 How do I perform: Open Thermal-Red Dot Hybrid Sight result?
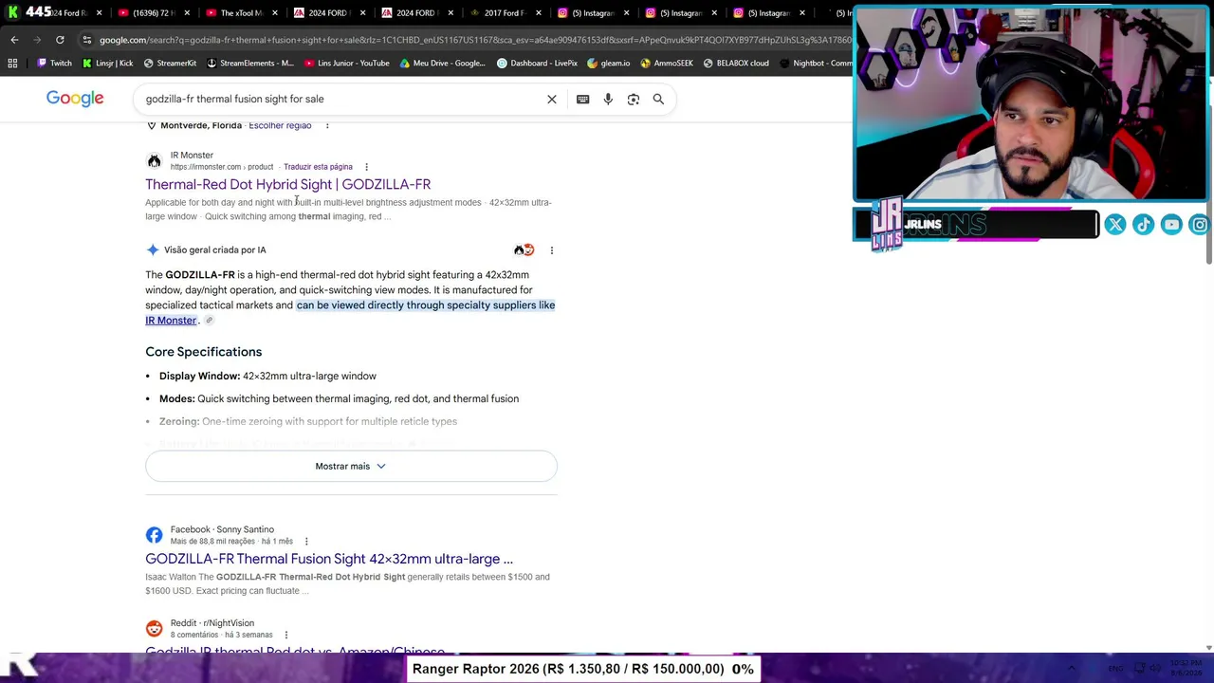tap(287, 184)
